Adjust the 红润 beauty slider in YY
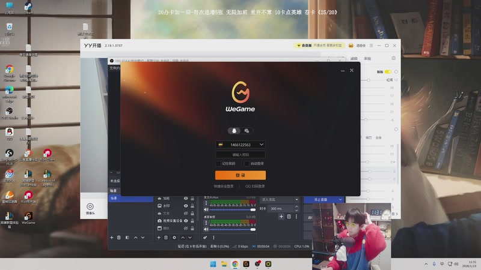This screenshot has height=270, width=481. click(369, 80)
